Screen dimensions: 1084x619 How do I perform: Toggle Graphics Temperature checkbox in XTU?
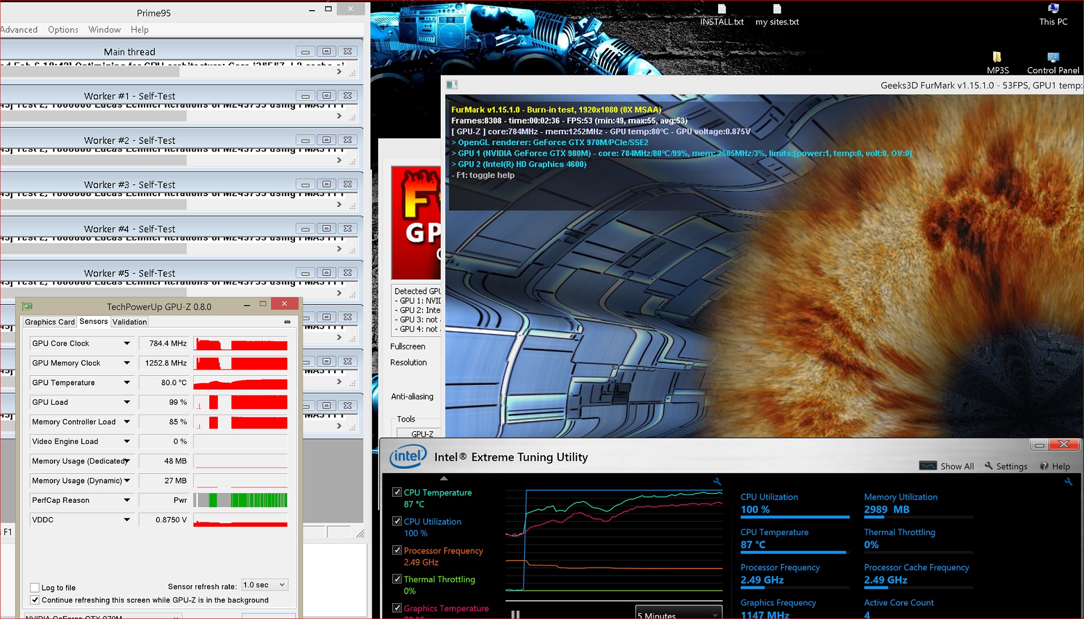tap(397, 608)
